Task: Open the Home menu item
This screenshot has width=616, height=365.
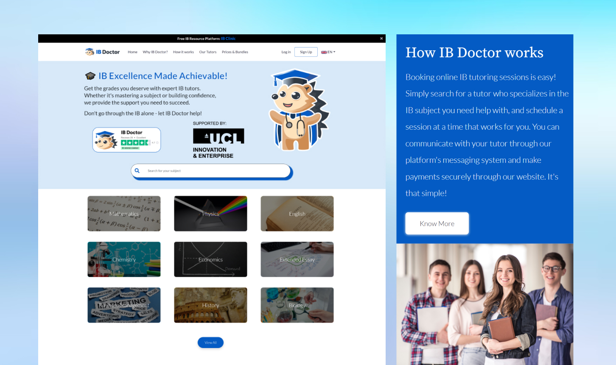Action: [x=132, y=52]
